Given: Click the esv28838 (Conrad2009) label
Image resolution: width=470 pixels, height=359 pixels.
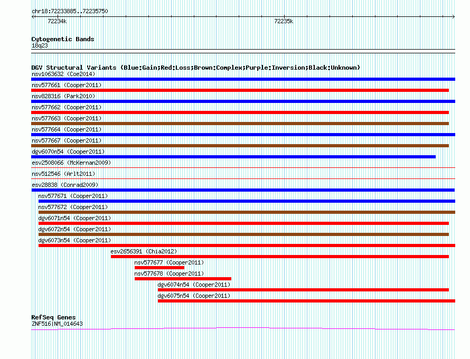Looking at the screenshot, I should [x=65, y=185].
